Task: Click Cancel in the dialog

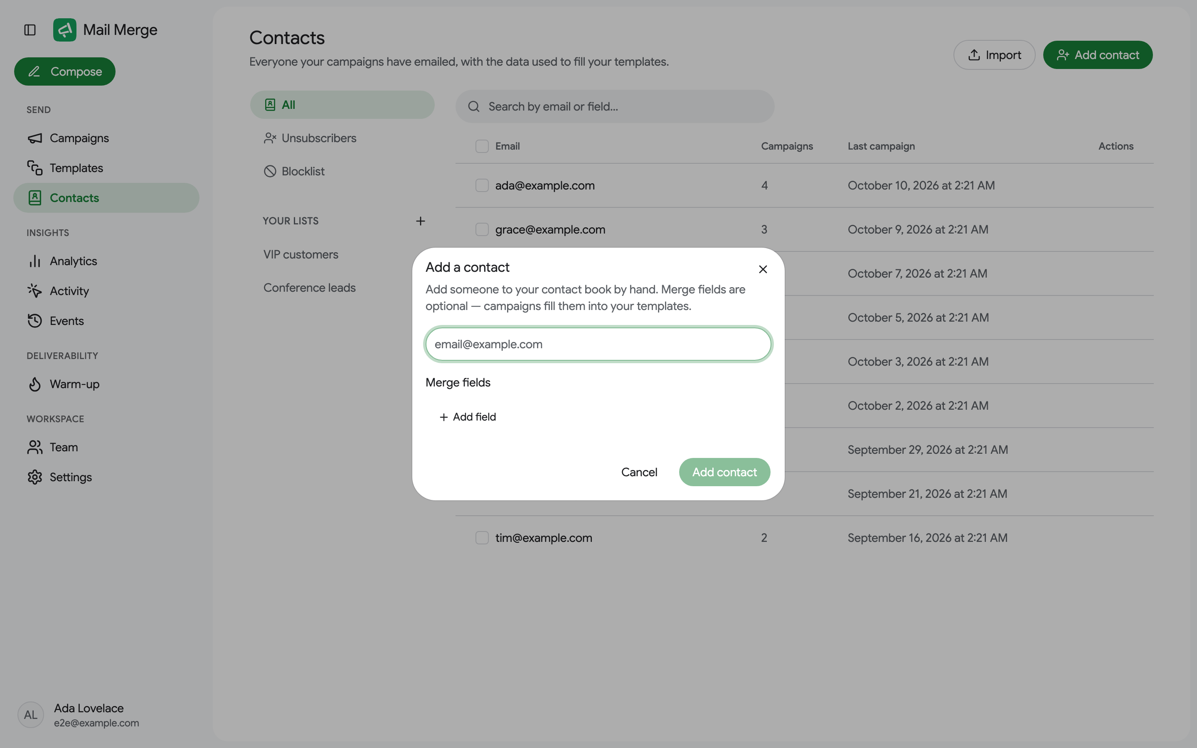Action: click(x=639, y=472)
